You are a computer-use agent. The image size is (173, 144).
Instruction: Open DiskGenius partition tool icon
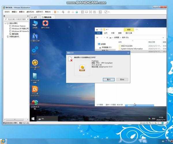[35, 90]
